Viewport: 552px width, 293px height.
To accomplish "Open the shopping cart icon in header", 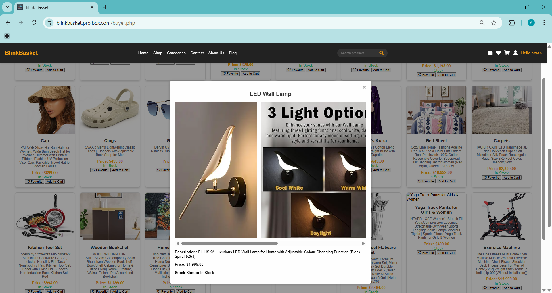I will click(507, 53).
